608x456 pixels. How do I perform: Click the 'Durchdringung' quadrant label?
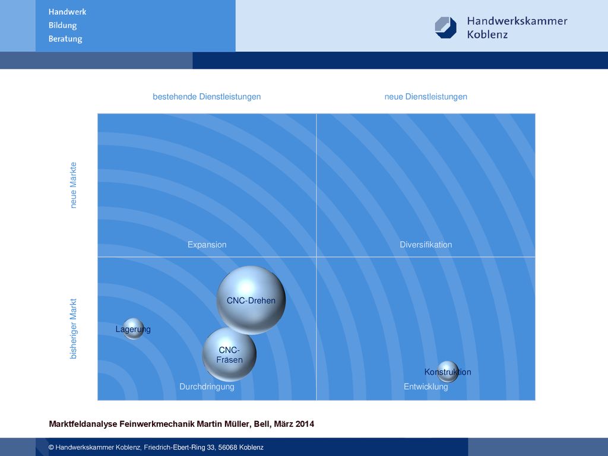tap(207, 387)
